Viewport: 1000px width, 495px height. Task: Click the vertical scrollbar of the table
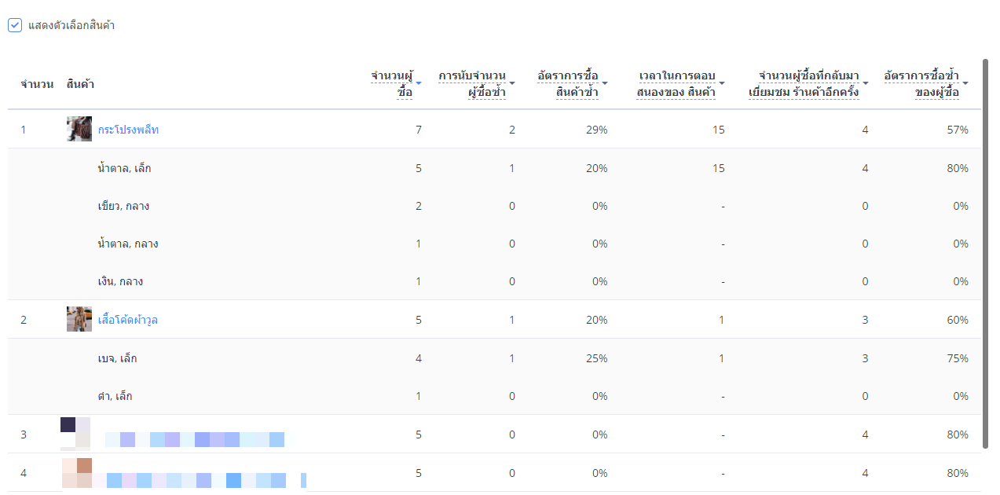coord(986,255)
